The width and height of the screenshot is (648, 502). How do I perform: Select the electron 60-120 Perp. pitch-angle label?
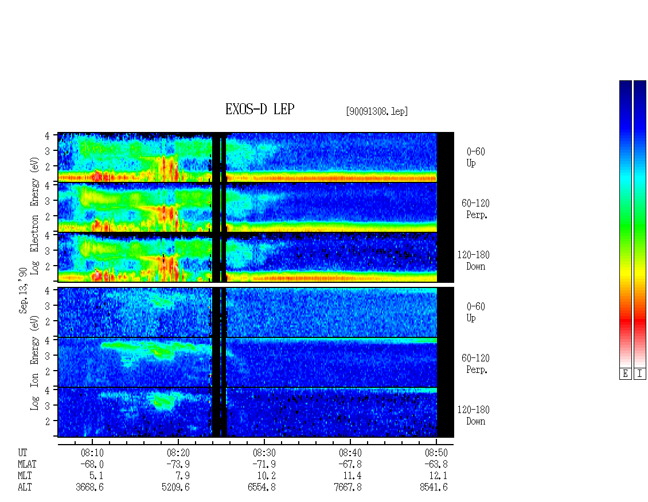(x=475, y=209)
